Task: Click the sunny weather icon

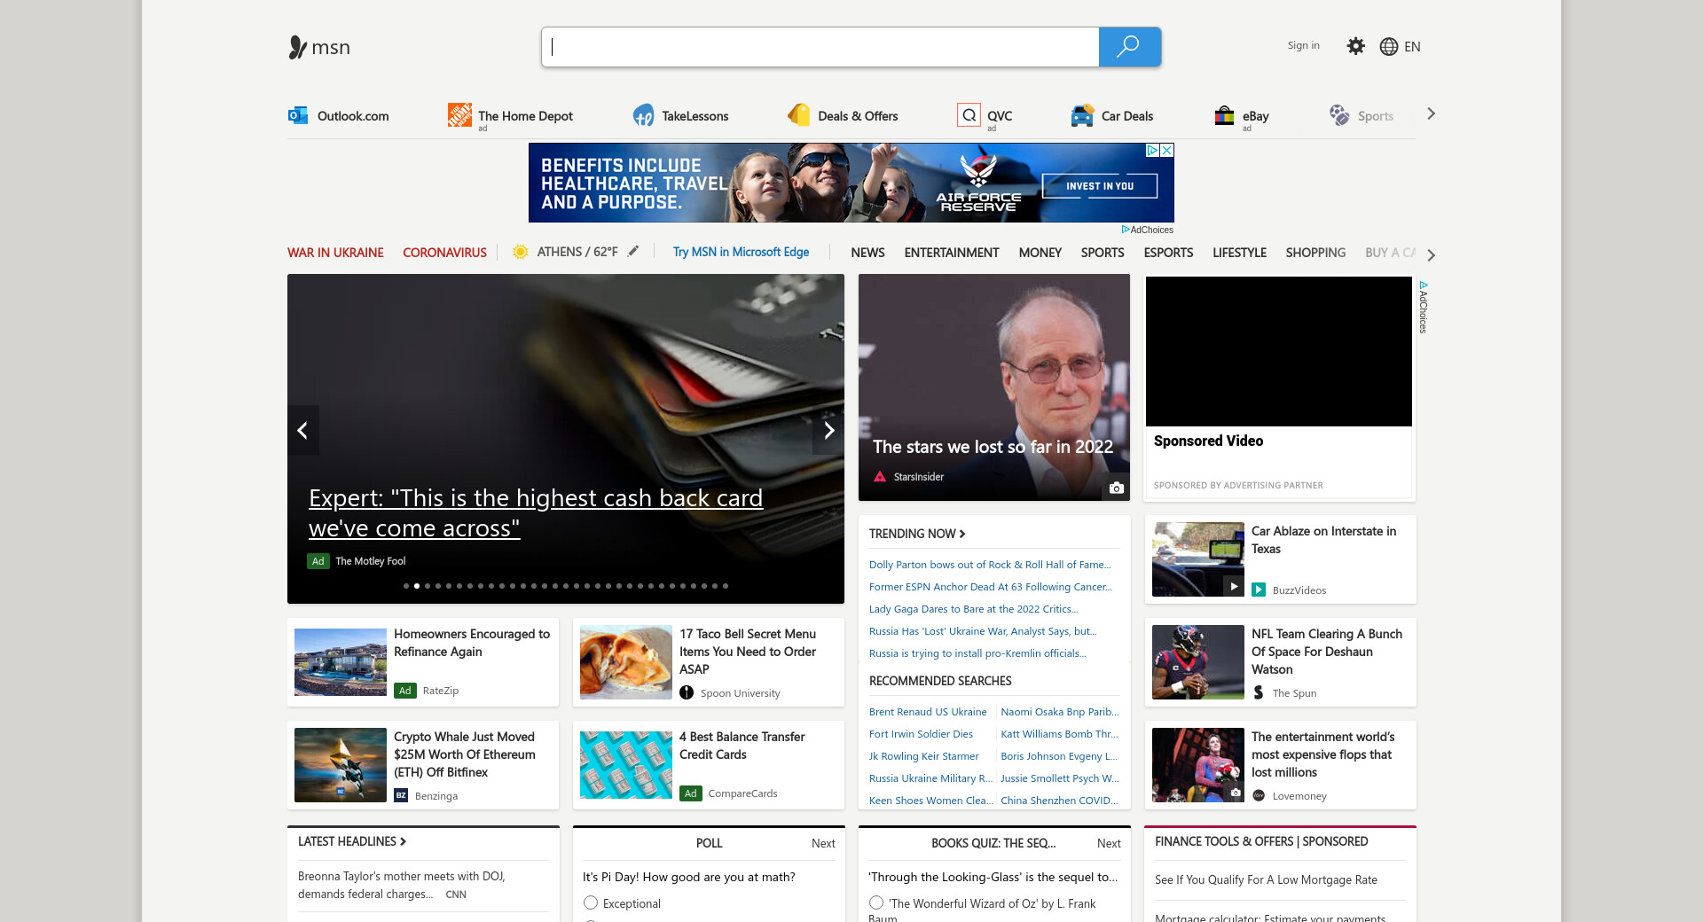Action: click(x=521, y=252)
